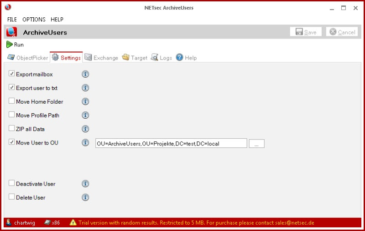Enable Move Profile Path option
Viewport: 365px width, 231px height.
[x=11, y=115]
